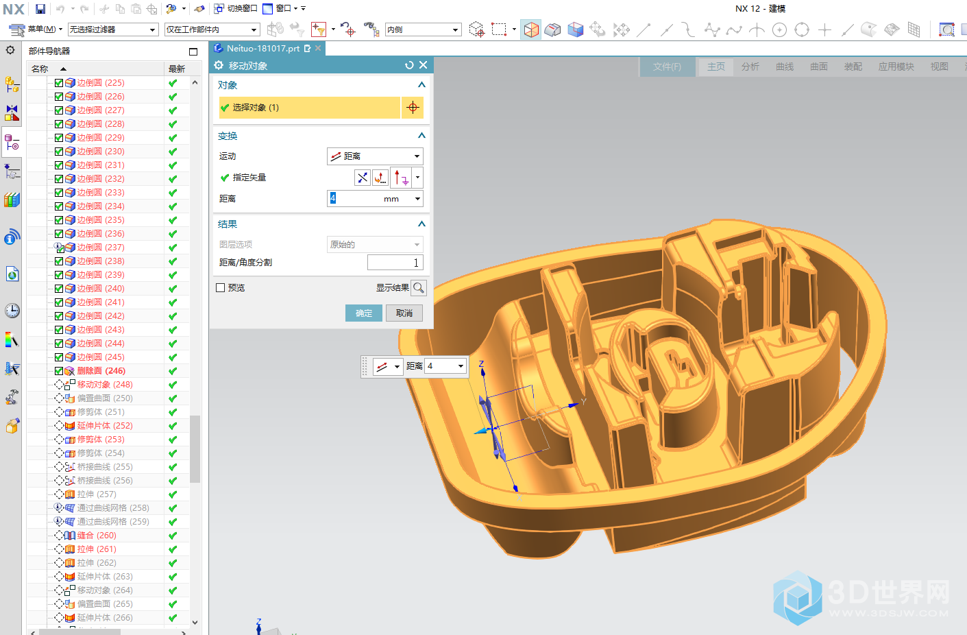This screenshot has height=635, width=967.
Task: Sort navigator by 名称 column header
Action: pyautogui.click(x=96, y=69)
